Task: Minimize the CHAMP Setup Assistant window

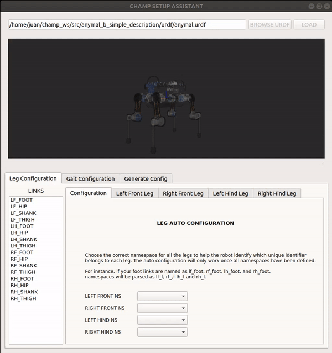Action: tap(312, 6)
